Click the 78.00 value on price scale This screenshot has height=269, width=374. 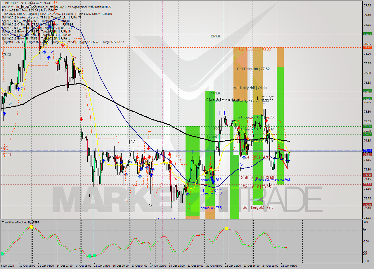pos(367,54)
